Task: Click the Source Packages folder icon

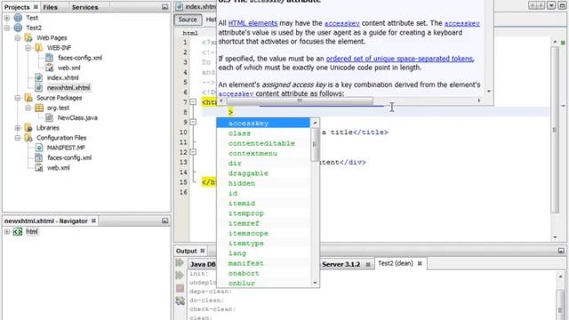Action: (28, 98)
